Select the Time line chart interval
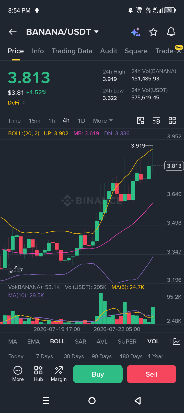This screenshot has height=413, width=184. [x=14, y=121]
